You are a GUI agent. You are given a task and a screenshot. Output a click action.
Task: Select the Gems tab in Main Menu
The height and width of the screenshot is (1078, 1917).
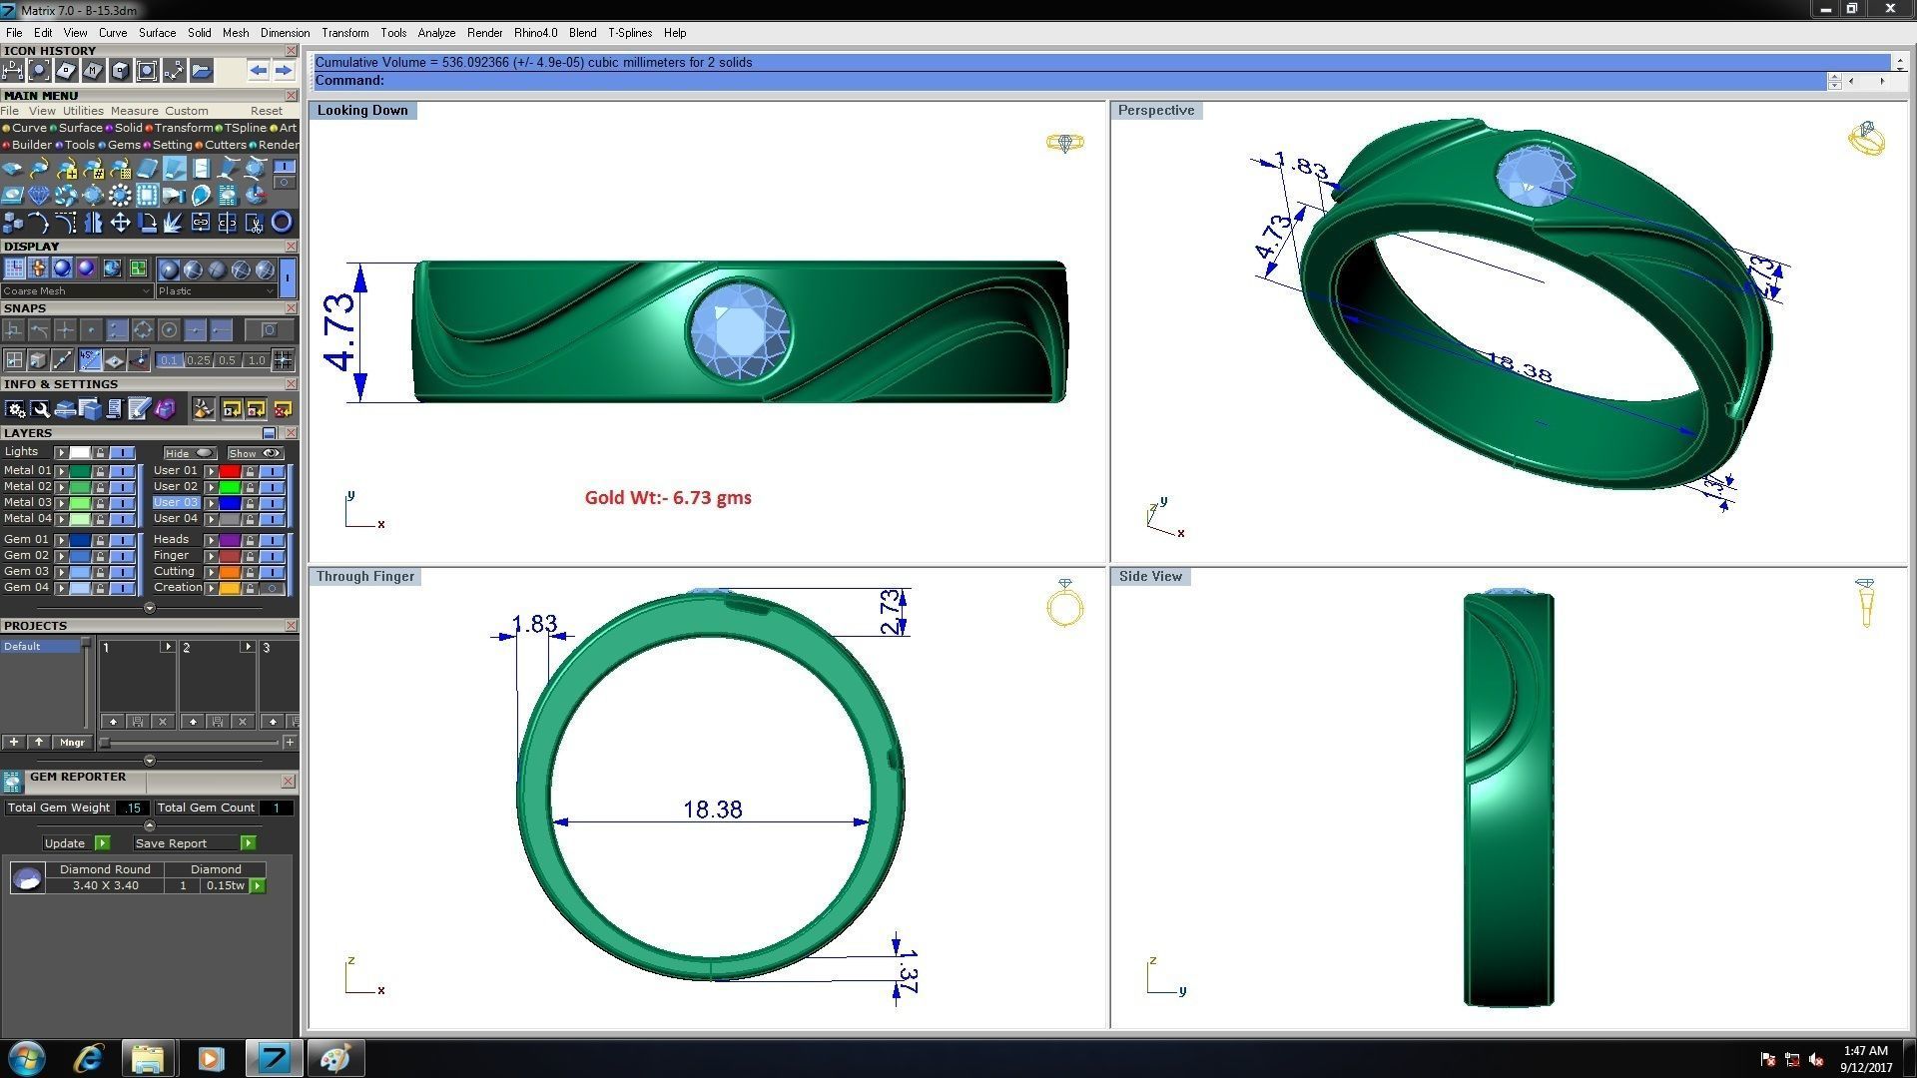tap(123, 145)
